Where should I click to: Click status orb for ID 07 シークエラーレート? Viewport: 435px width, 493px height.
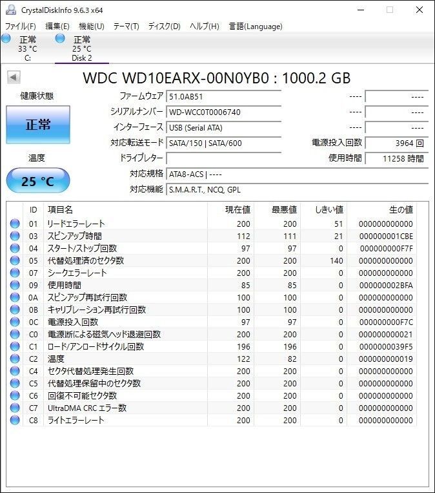tap(15, 273)
